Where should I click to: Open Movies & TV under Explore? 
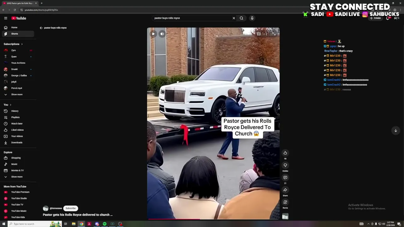(18, 171)
